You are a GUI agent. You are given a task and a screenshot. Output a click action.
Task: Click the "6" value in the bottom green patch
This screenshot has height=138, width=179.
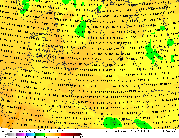115,124
